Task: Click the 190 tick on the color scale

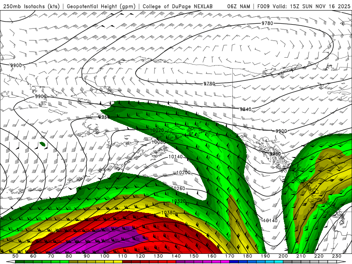Action: click(x=265, y=256)
